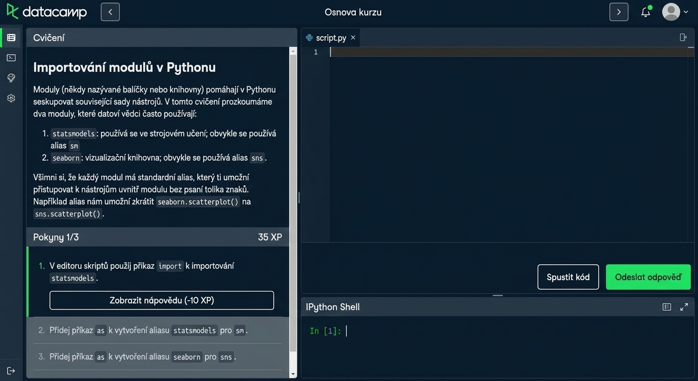Toggle the editor panel layout icon

point(683,37)
